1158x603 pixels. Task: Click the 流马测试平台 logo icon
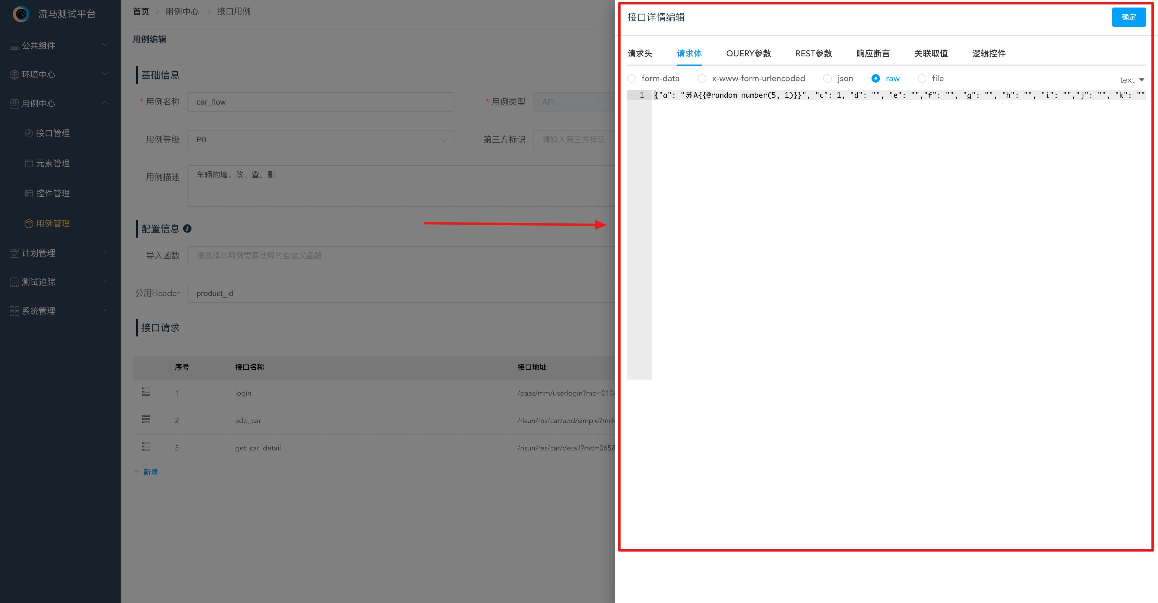pos(21,14)
